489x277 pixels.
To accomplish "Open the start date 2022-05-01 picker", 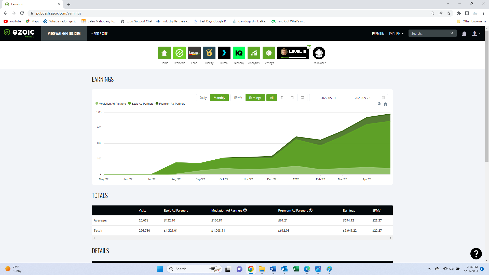I will coord(328,98).
